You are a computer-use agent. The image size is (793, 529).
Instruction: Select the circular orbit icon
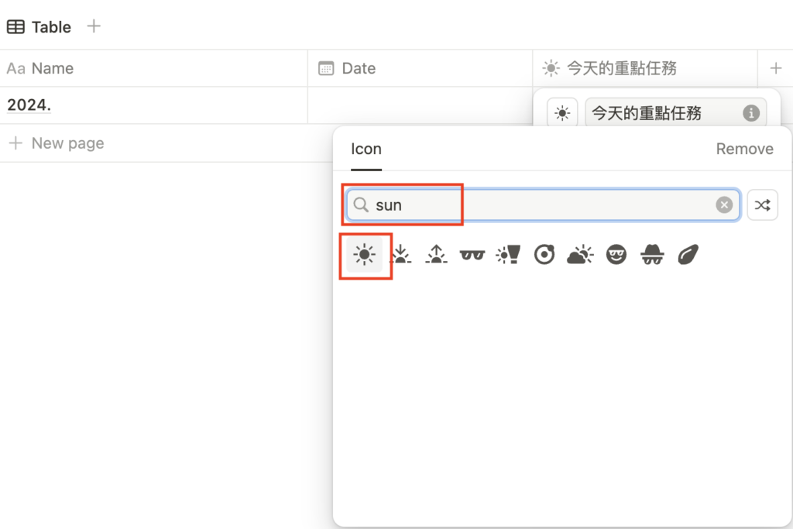[544, 254]
